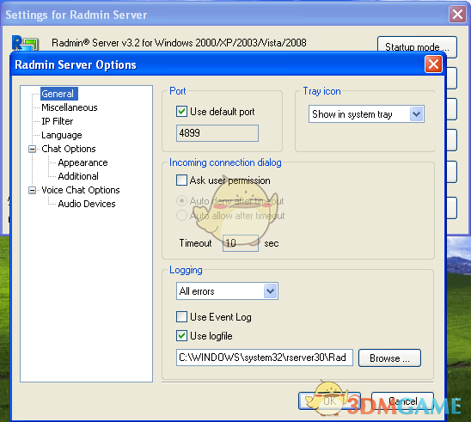Open the Language settings page

coord(62,135)
